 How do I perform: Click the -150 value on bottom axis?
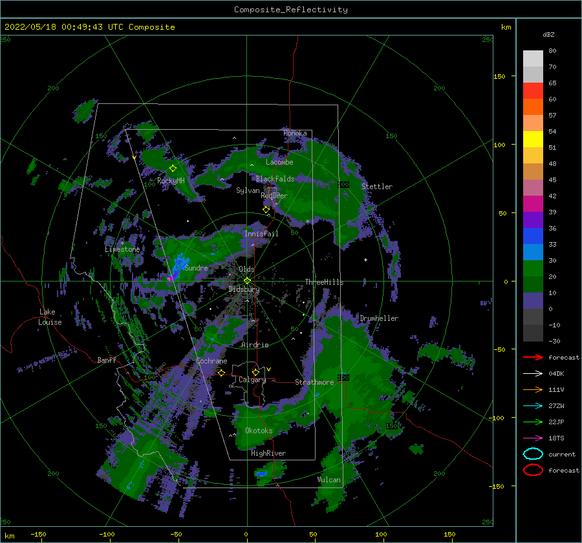[x=38, y=534]
